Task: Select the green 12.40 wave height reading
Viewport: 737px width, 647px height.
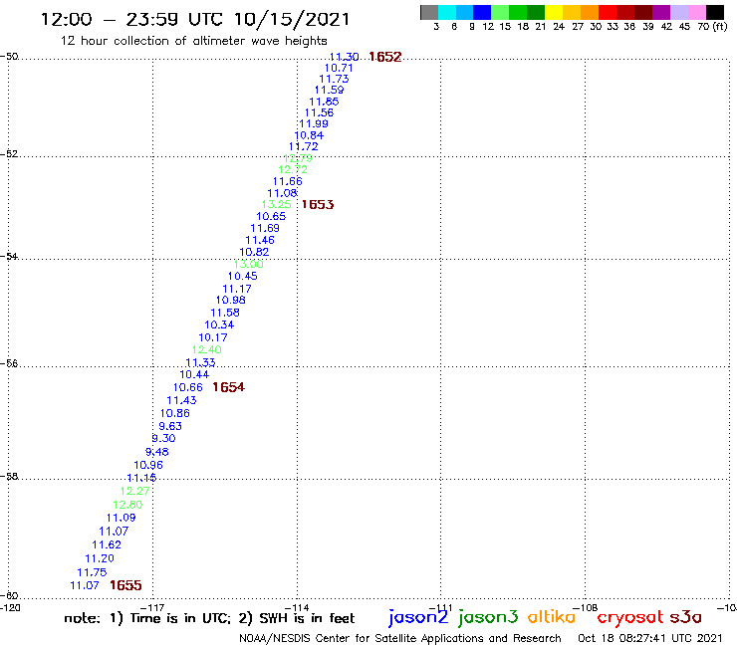Action: (x=206, y=349)
